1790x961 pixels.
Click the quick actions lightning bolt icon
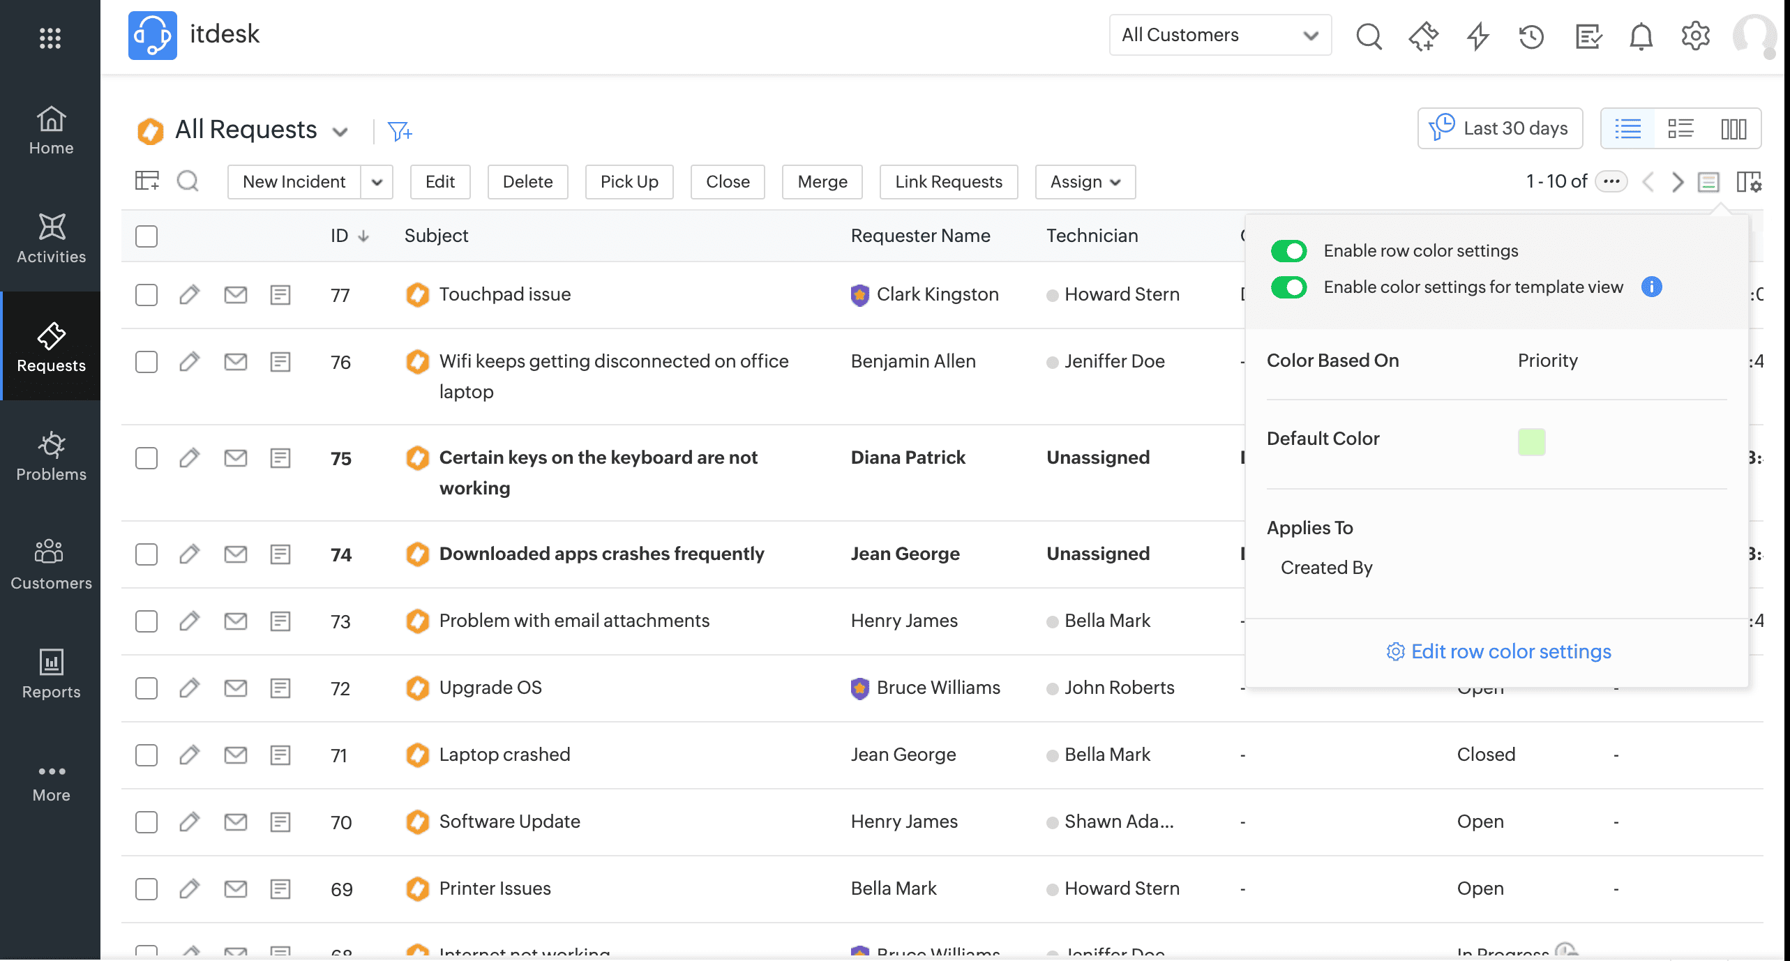coord(1477,36)
